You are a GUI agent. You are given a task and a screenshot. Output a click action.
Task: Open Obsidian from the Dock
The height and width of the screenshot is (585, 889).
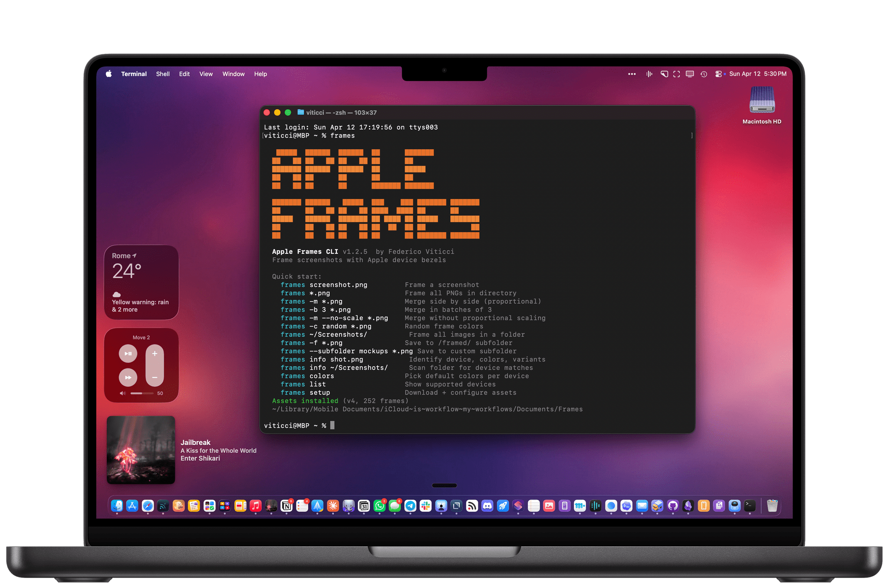(x=688, y=506)
